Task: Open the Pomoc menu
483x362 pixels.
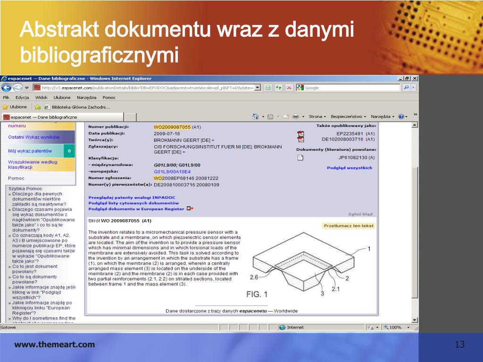Action: pyautogui.click(x=109, y=98)
